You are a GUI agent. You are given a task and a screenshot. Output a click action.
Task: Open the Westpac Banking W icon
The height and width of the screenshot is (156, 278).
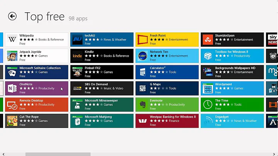pyautogui.click(x=143, y=121)
